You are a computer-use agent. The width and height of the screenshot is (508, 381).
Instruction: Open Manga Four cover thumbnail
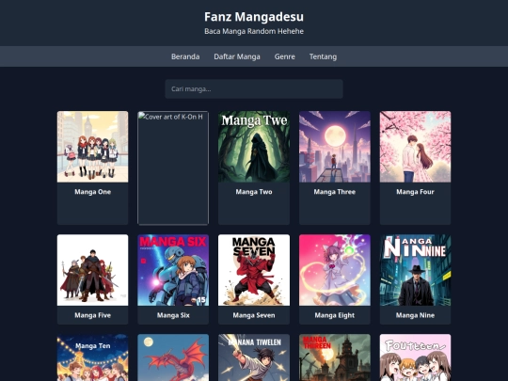(416, 147)
